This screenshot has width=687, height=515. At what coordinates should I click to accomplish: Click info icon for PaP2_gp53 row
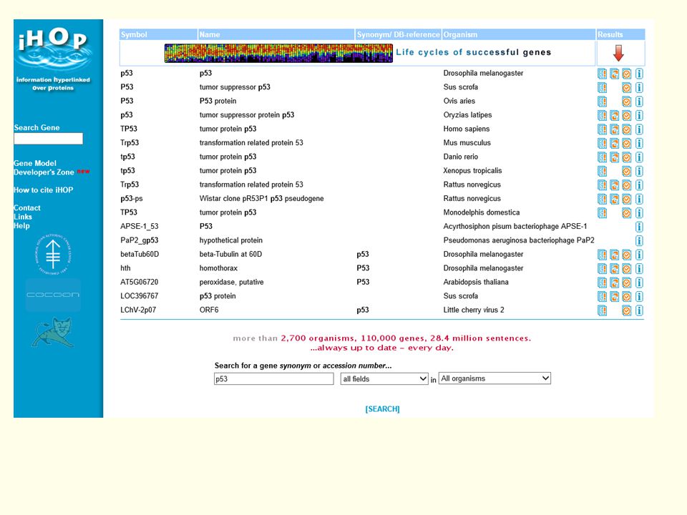pos(639,241)
